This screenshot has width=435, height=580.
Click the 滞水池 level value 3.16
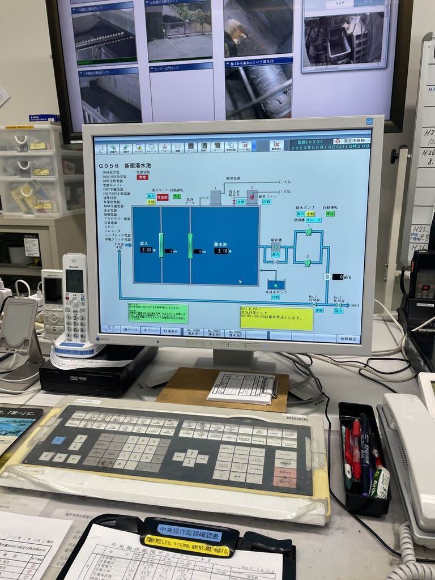(221, 251)
